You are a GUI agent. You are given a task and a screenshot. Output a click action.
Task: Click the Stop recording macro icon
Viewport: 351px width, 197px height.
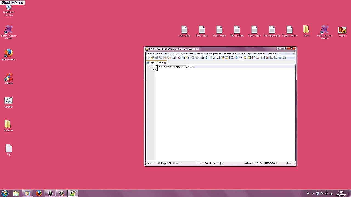[271, 57]
